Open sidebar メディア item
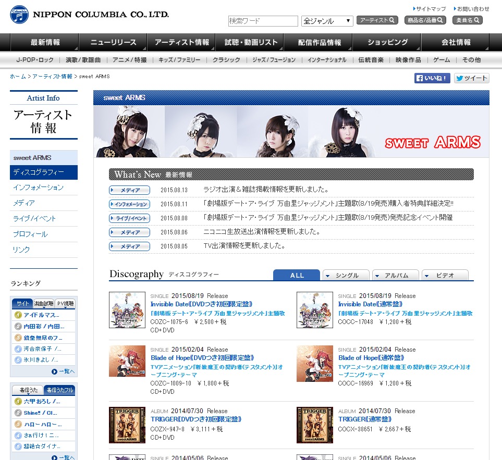 point(44,203)
